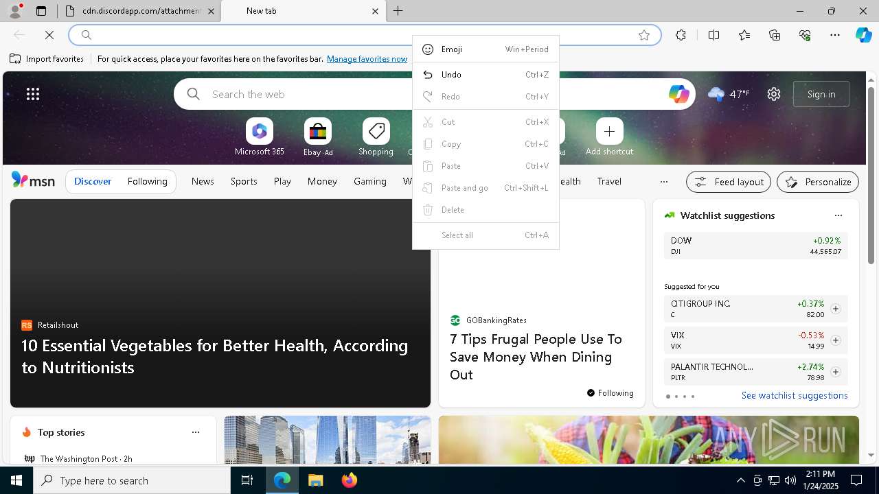Open Copilot from the search box
Image resolution: width=879 pixels, height=494 pixels.
(x=678, y=94)
